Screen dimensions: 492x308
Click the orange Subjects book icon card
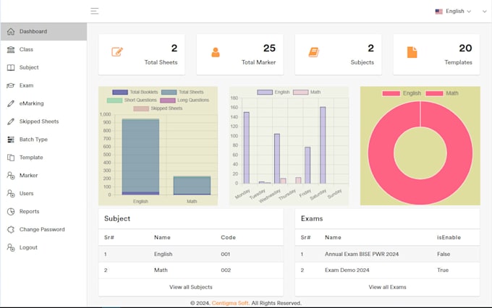coord(314,52)
